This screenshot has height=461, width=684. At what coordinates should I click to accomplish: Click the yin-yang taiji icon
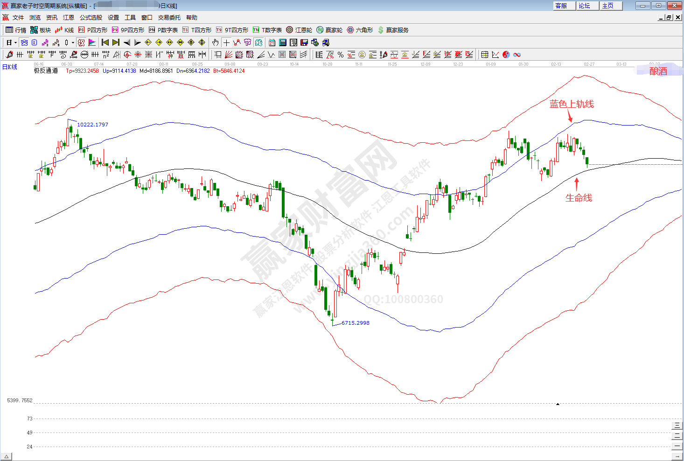tap(506, 55)
